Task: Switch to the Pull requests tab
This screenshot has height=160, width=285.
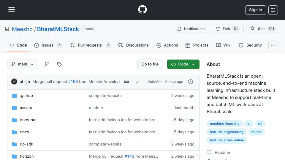Action: tap(91, 45)
